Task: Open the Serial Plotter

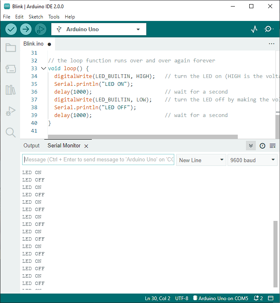Action: (254, 30)
